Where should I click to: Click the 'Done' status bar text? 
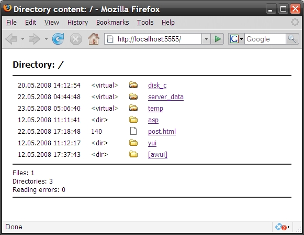[14, 227]
